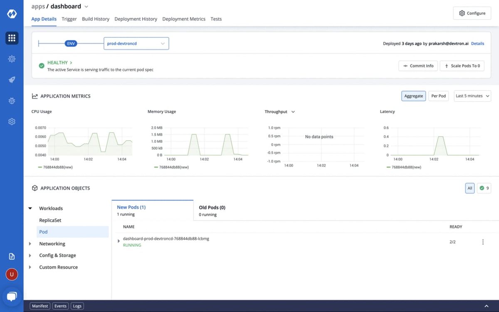Image resolution: width=499 pixels, height=312 pixels.
Task: Open the deployment Details link
Action: tap(477, 43)
